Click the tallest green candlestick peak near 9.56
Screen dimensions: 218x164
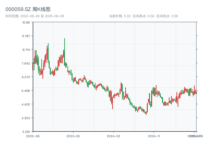65,52
